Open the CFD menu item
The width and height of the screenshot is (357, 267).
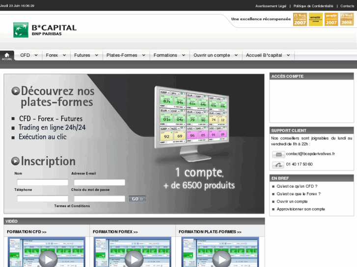(x=25, y=55)
